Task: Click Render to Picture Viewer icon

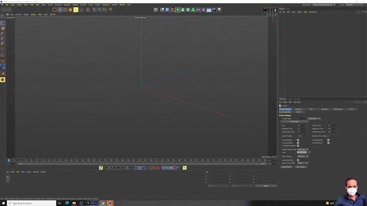Action: [x=270, y=10]
